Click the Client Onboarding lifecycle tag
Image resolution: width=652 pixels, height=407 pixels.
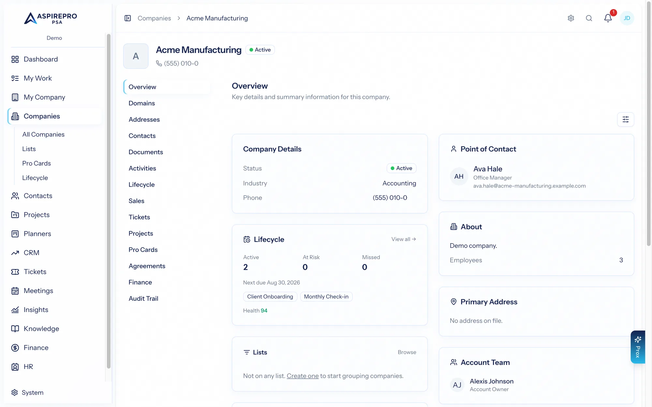coord(270,297)
